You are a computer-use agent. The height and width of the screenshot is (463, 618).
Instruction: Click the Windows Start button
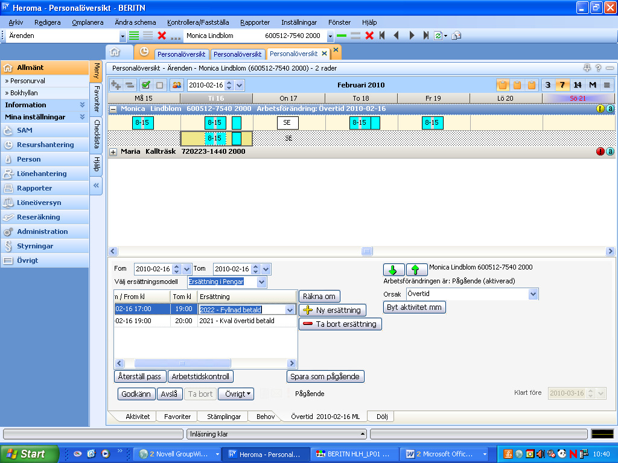tap(28, 454)
